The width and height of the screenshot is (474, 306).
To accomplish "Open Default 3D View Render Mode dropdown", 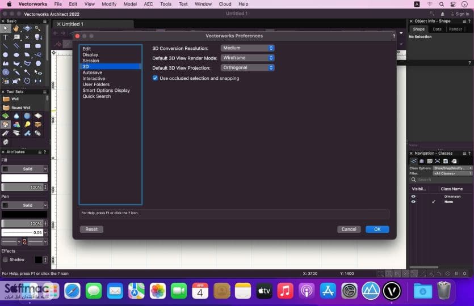I will [x=248, y=58].
